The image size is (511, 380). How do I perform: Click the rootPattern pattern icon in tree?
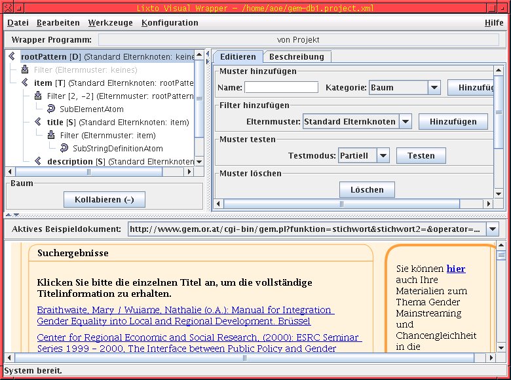[12, 57]
